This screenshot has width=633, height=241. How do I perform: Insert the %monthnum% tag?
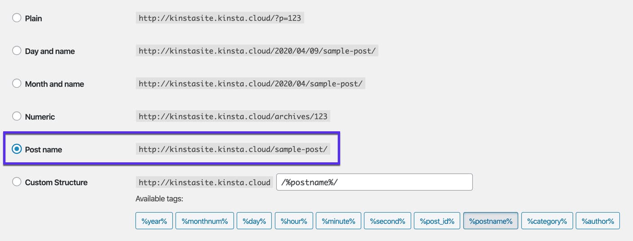click(204, 221)
